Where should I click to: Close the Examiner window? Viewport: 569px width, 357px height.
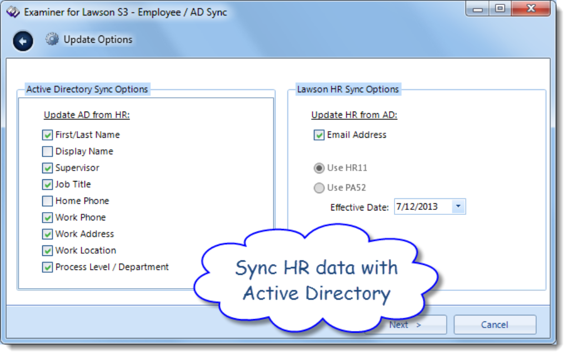(x=531, y=9)
